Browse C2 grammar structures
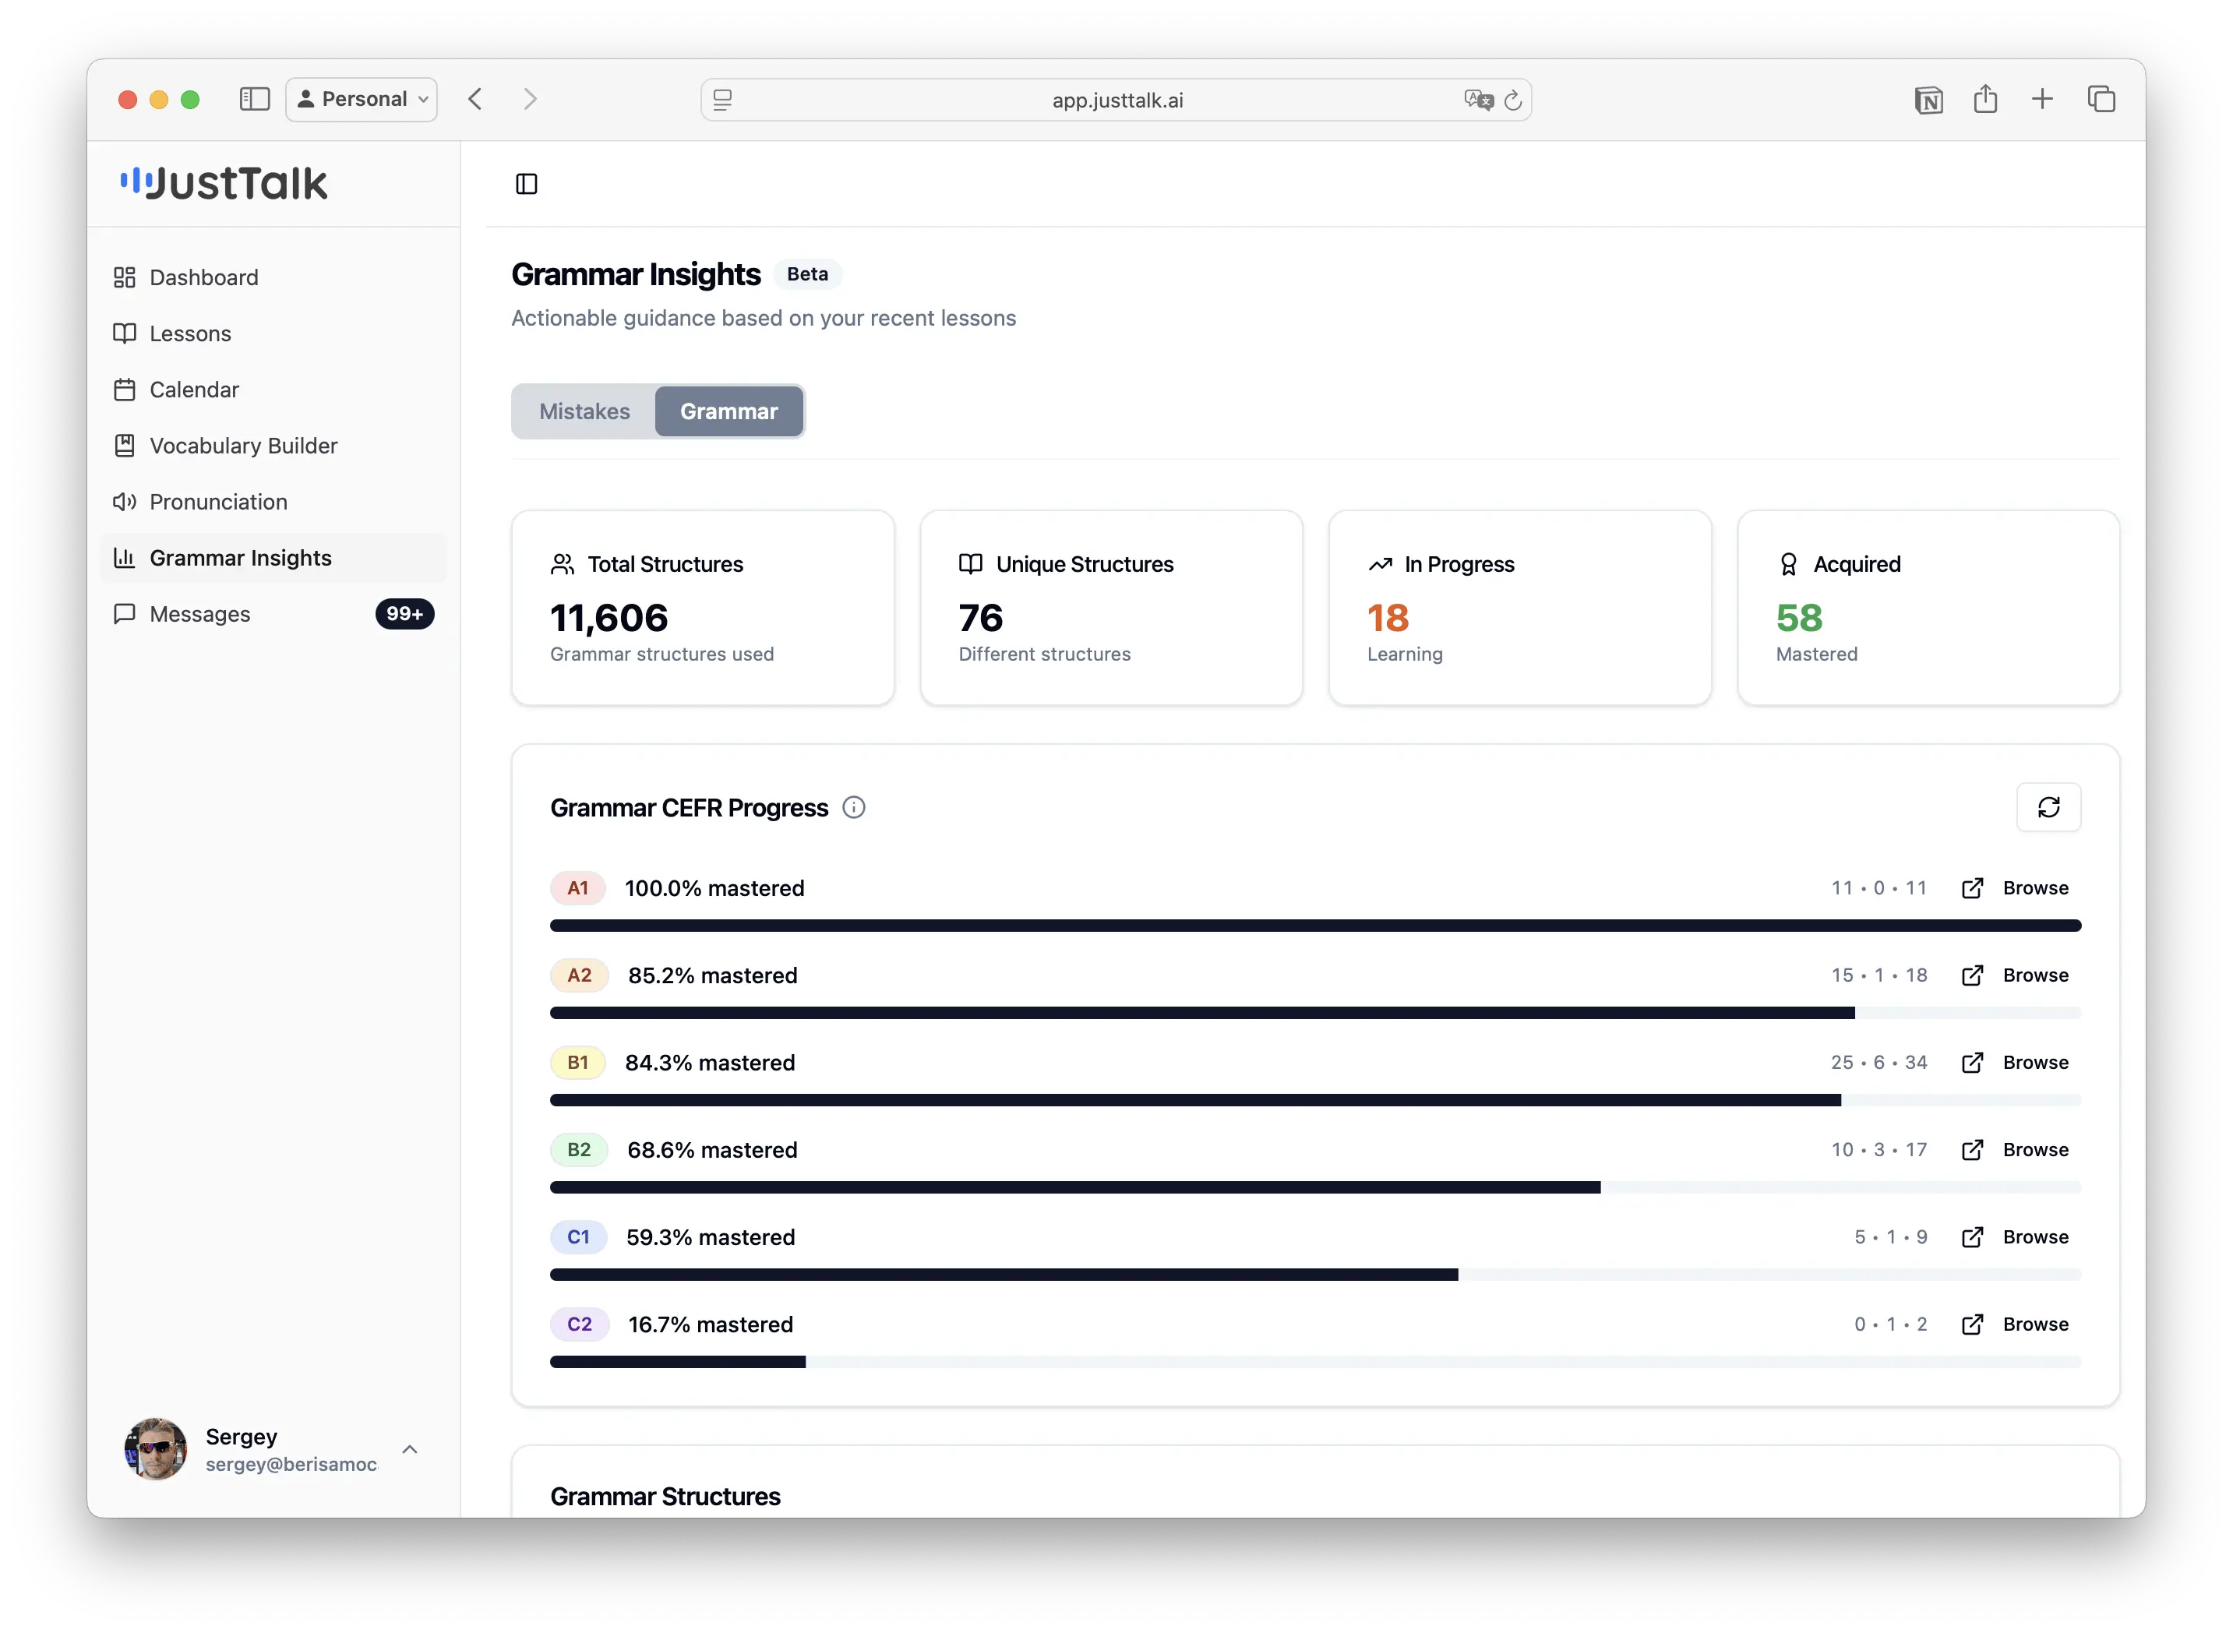Screen dimensions: 2233x1633 [x=2015, y=1324]
